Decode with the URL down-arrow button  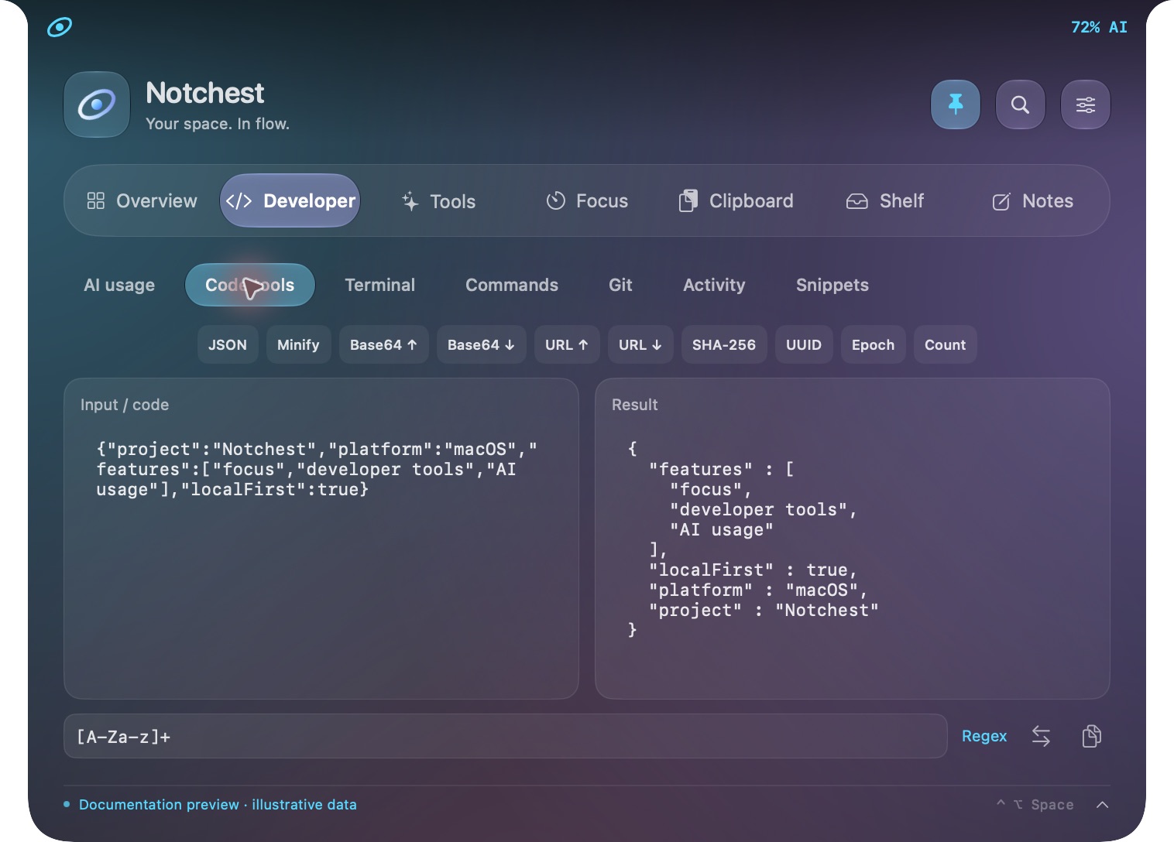point(640,345)
